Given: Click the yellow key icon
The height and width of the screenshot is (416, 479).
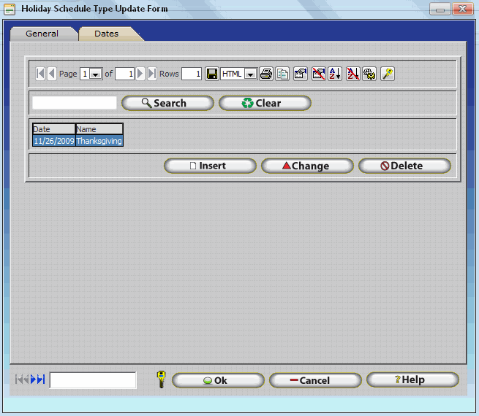Looking at the screenshot, I should pyautogui.click(x=161, y=380).
